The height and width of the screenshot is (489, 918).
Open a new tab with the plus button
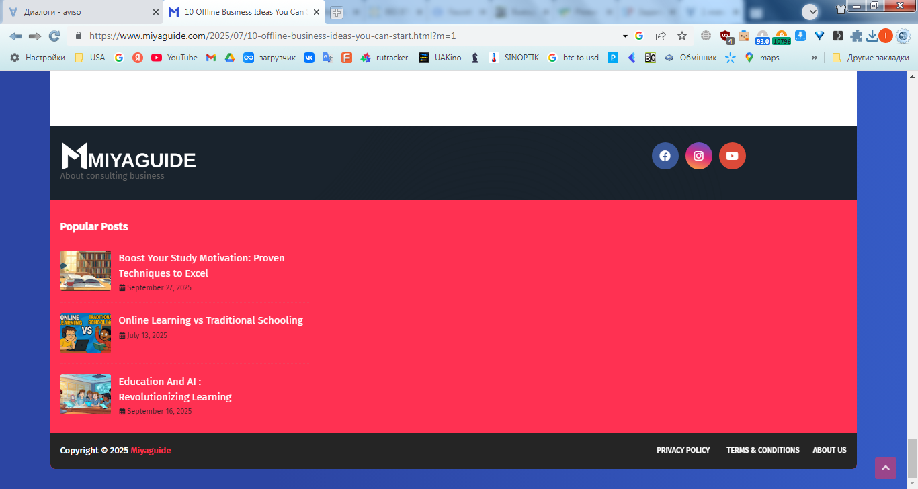click(x=337, y=12)
